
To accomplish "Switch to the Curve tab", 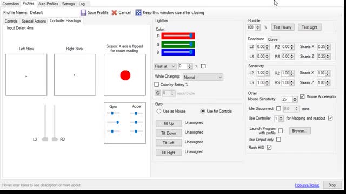I will click(272, 39).
